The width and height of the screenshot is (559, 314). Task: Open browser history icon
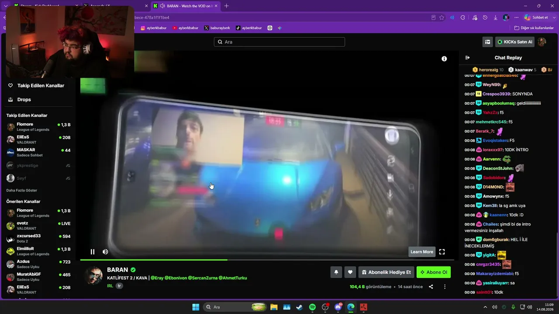[485, 17]
